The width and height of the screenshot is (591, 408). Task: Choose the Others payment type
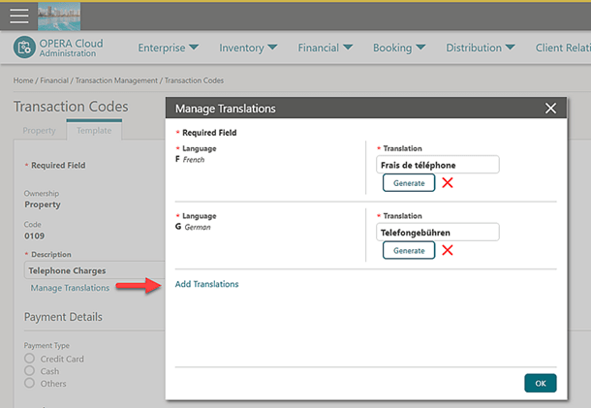coord(30,383)
